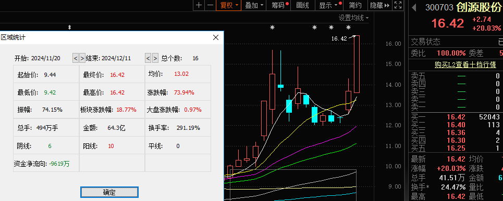This screenshot has height=201, width=503.
Task: Step end date forward with right arrow
Action: (155, 58)
